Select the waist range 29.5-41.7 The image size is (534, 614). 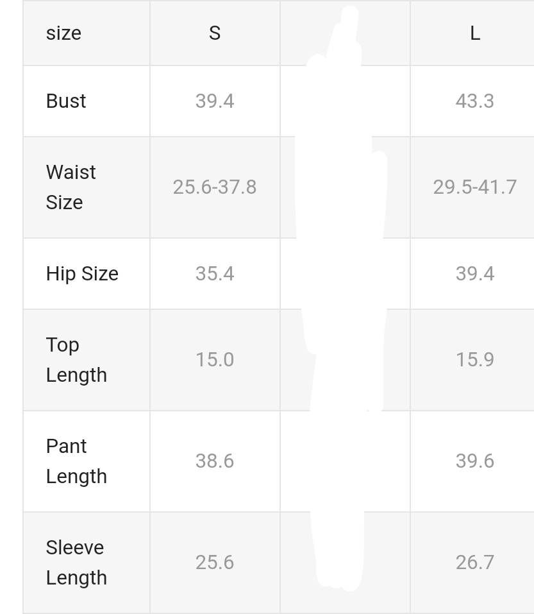tap(474, 187)
